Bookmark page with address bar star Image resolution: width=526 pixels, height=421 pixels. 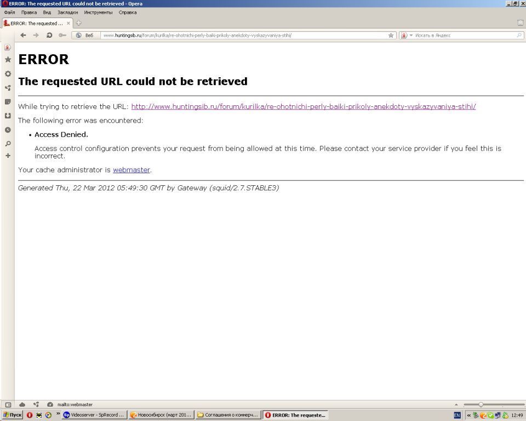coord(391,35)
